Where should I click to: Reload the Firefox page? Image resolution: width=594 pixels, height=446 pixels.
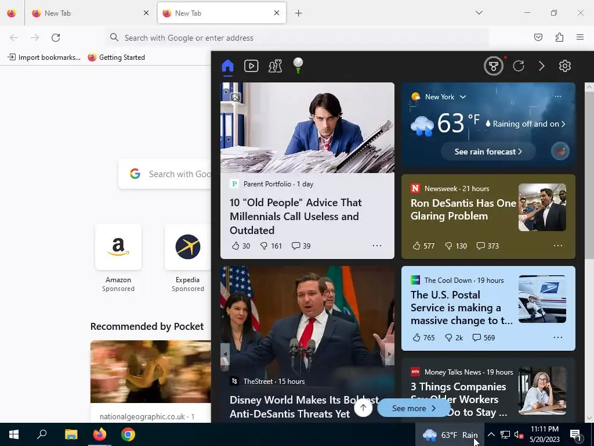56,38
